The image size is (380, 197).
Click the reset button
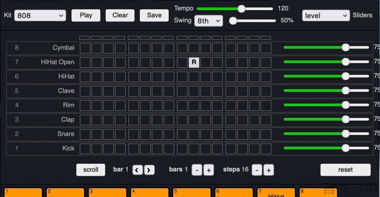[x=345, y=170]
